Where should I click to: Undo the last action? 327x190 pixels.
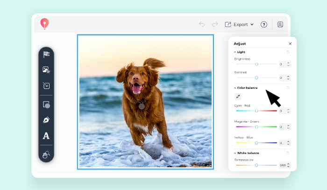click(x=202, y=24)
